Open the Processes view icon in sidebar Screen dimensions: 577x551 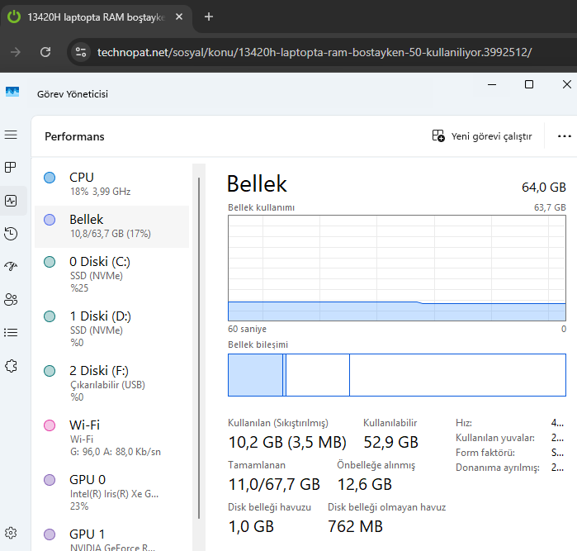pos(11,168)
